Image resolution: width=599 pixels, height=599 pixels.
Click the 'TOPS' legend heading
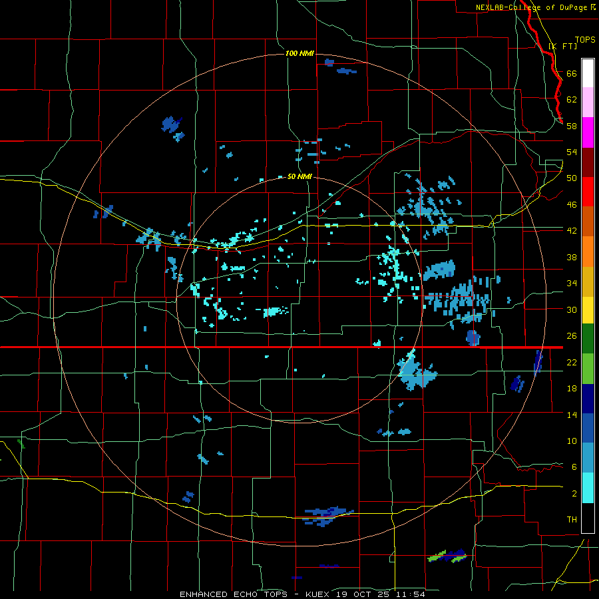(x=585, y=40)
